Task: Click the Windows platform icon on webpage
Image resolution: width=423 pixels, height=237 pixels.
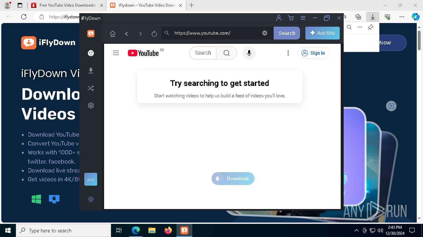Action: [x=36, y=199]
